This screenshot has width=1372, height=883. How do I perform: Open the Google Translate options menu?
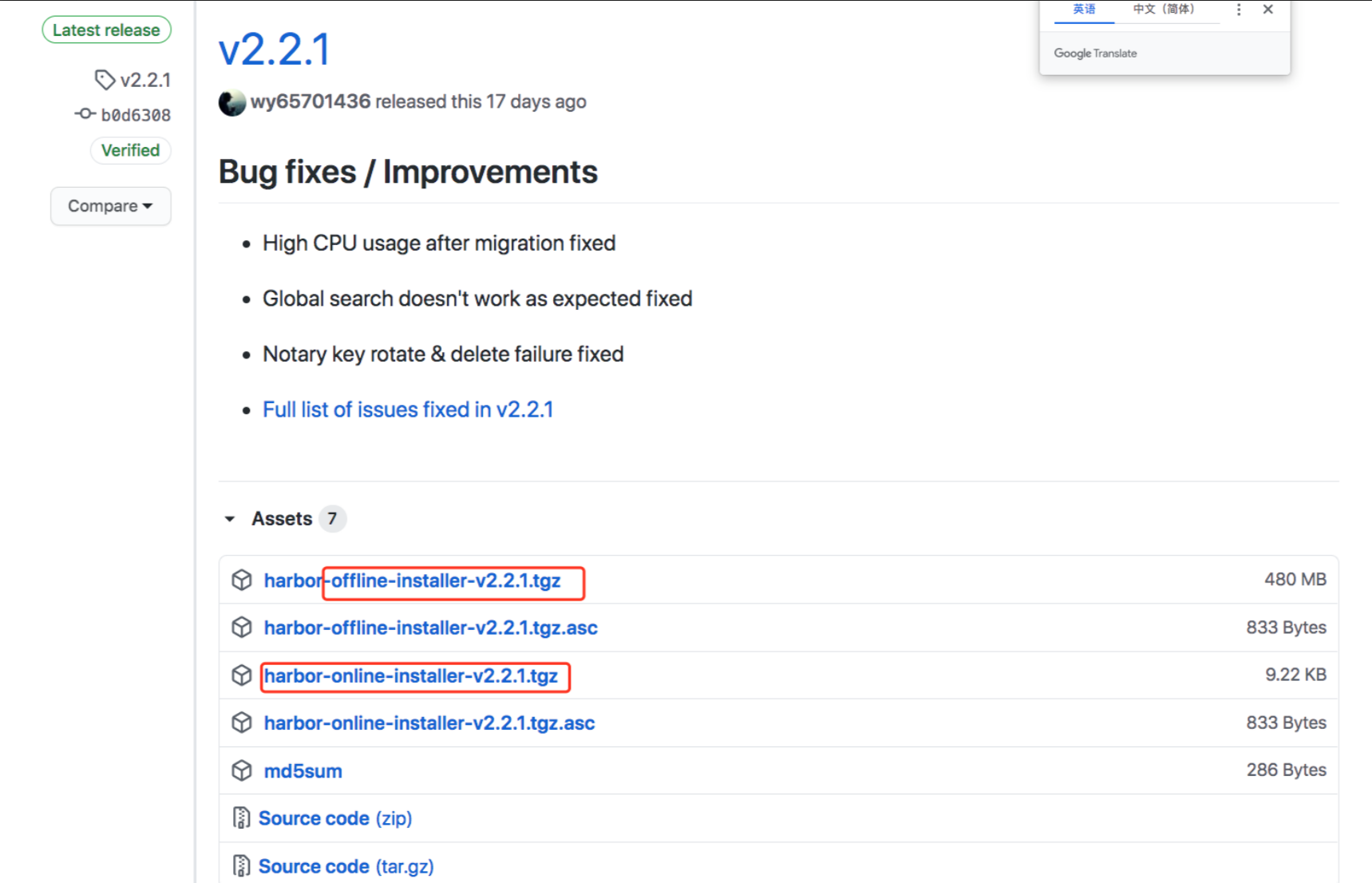[x=1239, y=10]
